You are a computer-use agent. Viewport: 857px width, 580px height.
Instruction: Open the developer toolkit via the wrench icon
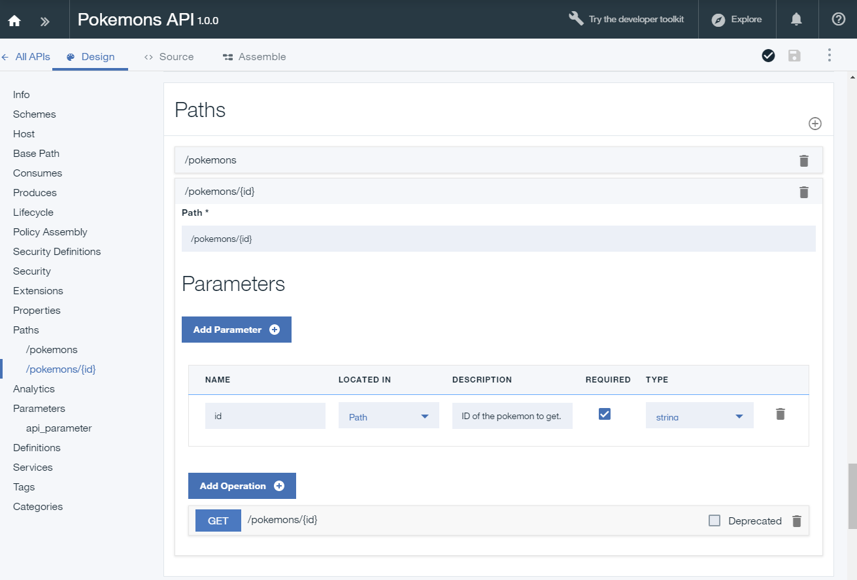(x=577, y=19)
